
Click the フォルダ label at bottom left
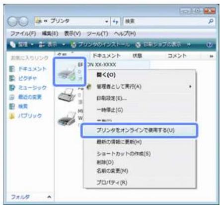pyautogui.click(x=20, y=197)
